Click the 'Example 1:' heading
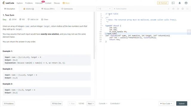Screen dimensions: 191x107 click(7, 51)
